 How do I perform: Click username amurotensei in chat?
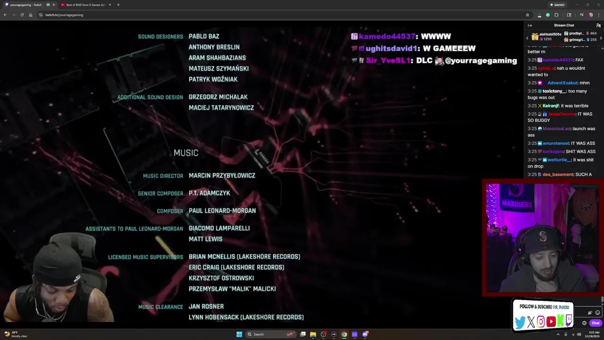click(x=555, y=143)
